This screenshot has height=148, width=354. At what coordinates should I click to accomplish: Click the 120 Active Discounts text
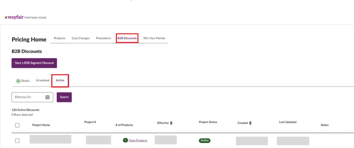[x=26, y=110]
